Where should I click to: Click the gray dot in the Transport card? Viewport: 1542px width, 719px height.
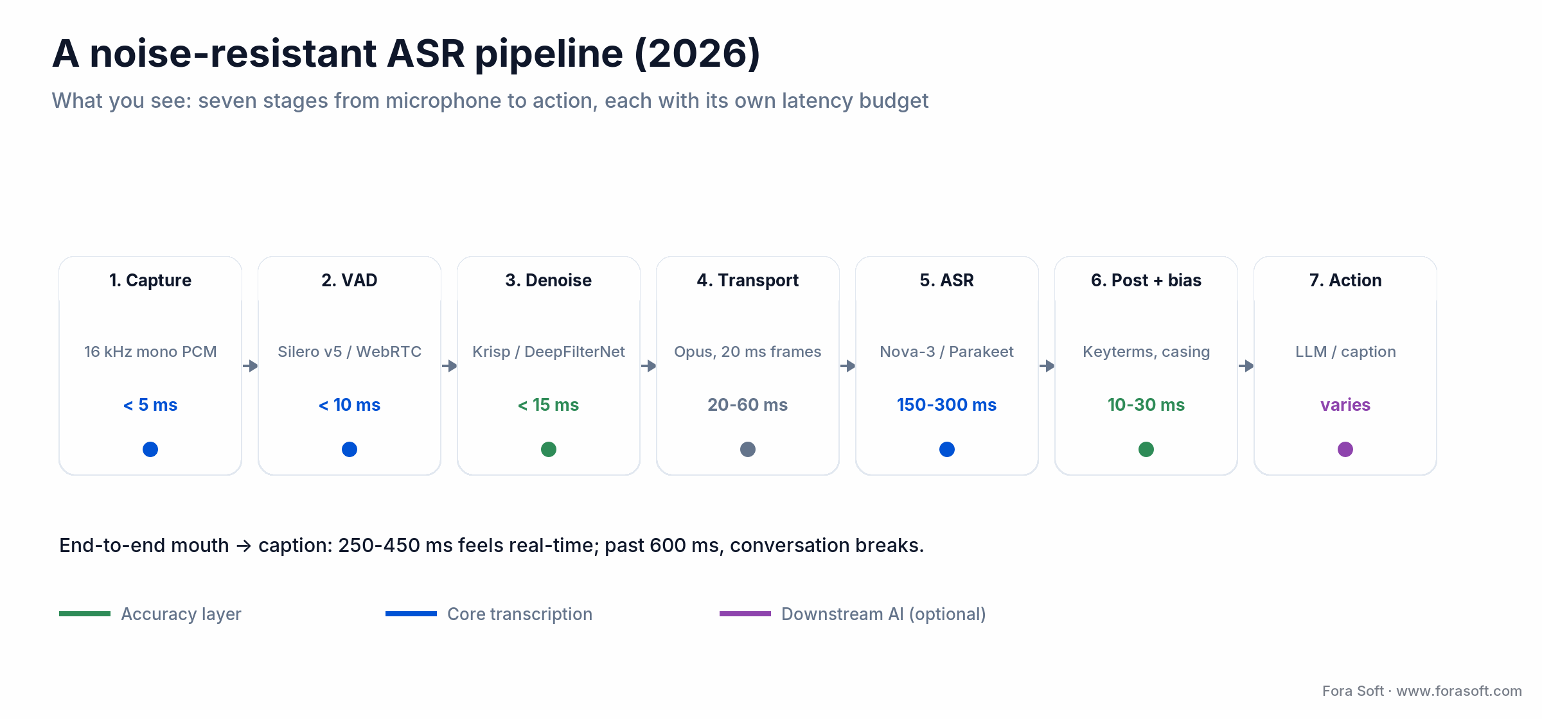[x=748, y=449]
